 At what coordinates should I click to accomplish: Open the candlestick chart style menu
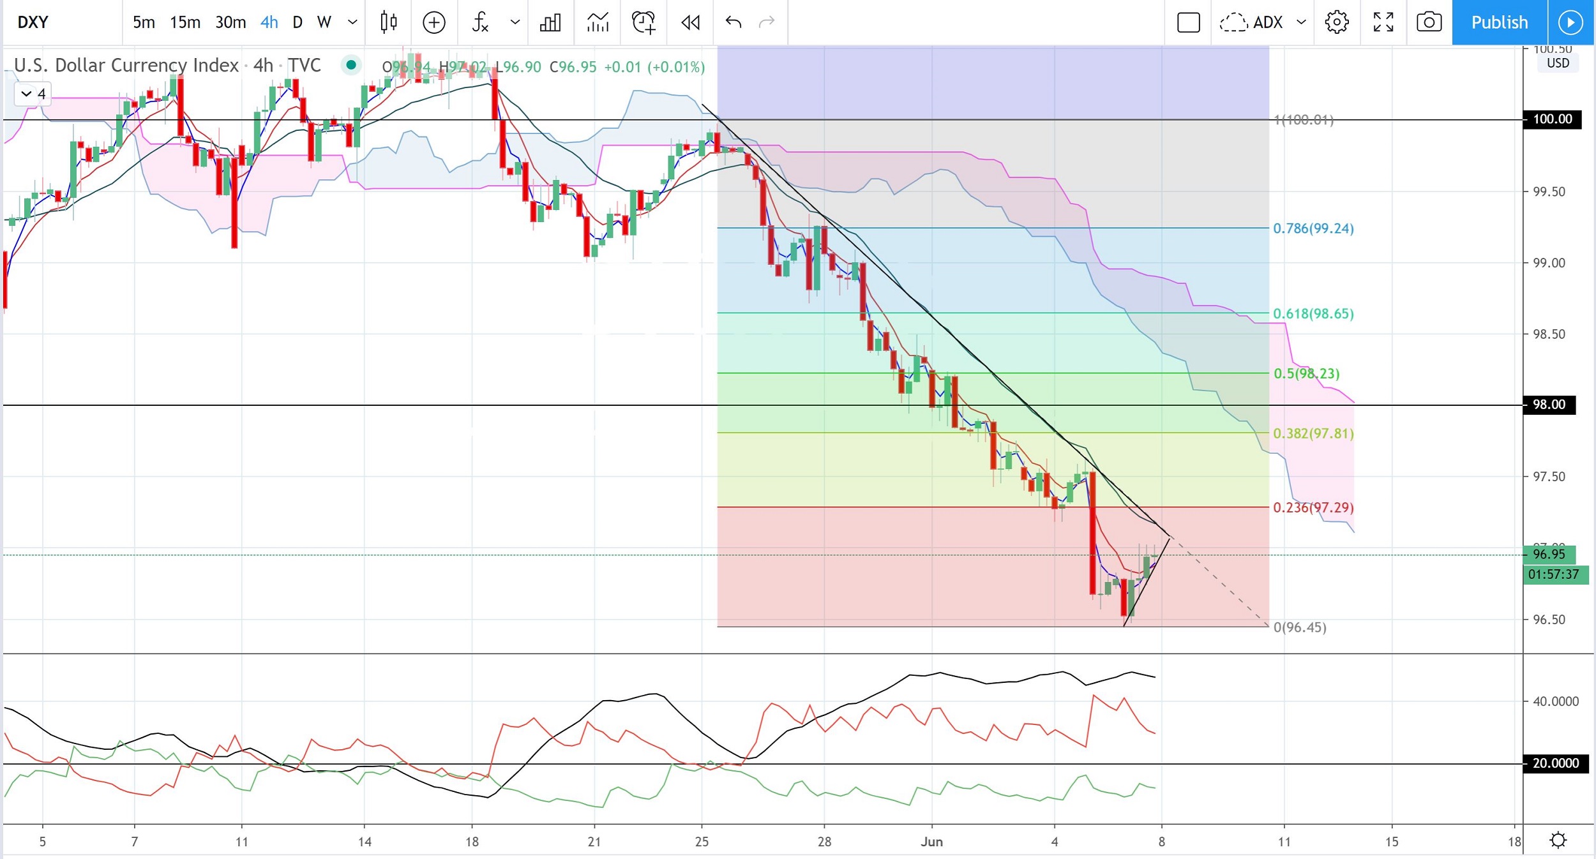point(389,22)
